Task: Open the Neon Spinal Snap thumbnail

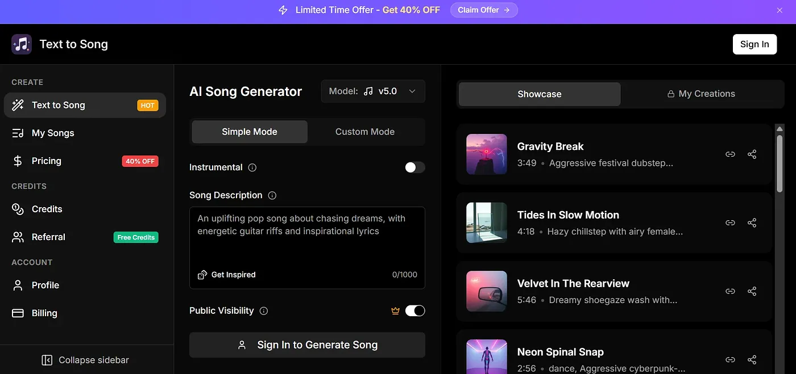Action: click(487, 356)
